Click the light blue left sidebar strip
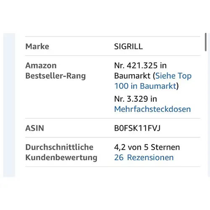The image size is (210, 210). click(x=9, y=105)
